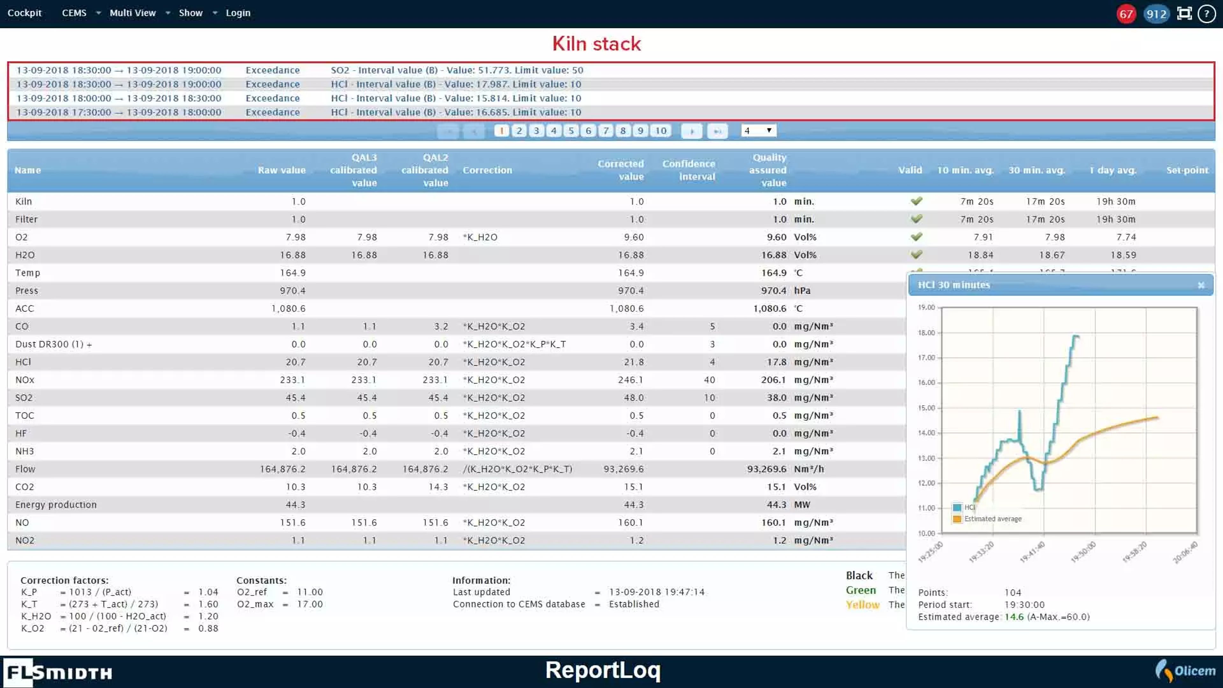Go to page 5 of exceedances
The height and width of the screenshot is (688, 1223).
click(571, 131)
